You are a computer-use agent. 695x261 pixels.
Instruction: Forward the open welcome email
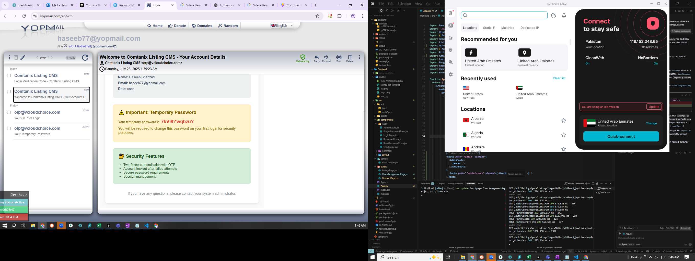click(x=326, y=58)
